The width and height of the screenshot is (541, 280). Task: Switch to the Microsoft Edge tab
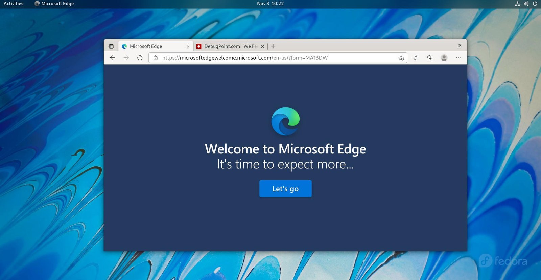(156, 46)
